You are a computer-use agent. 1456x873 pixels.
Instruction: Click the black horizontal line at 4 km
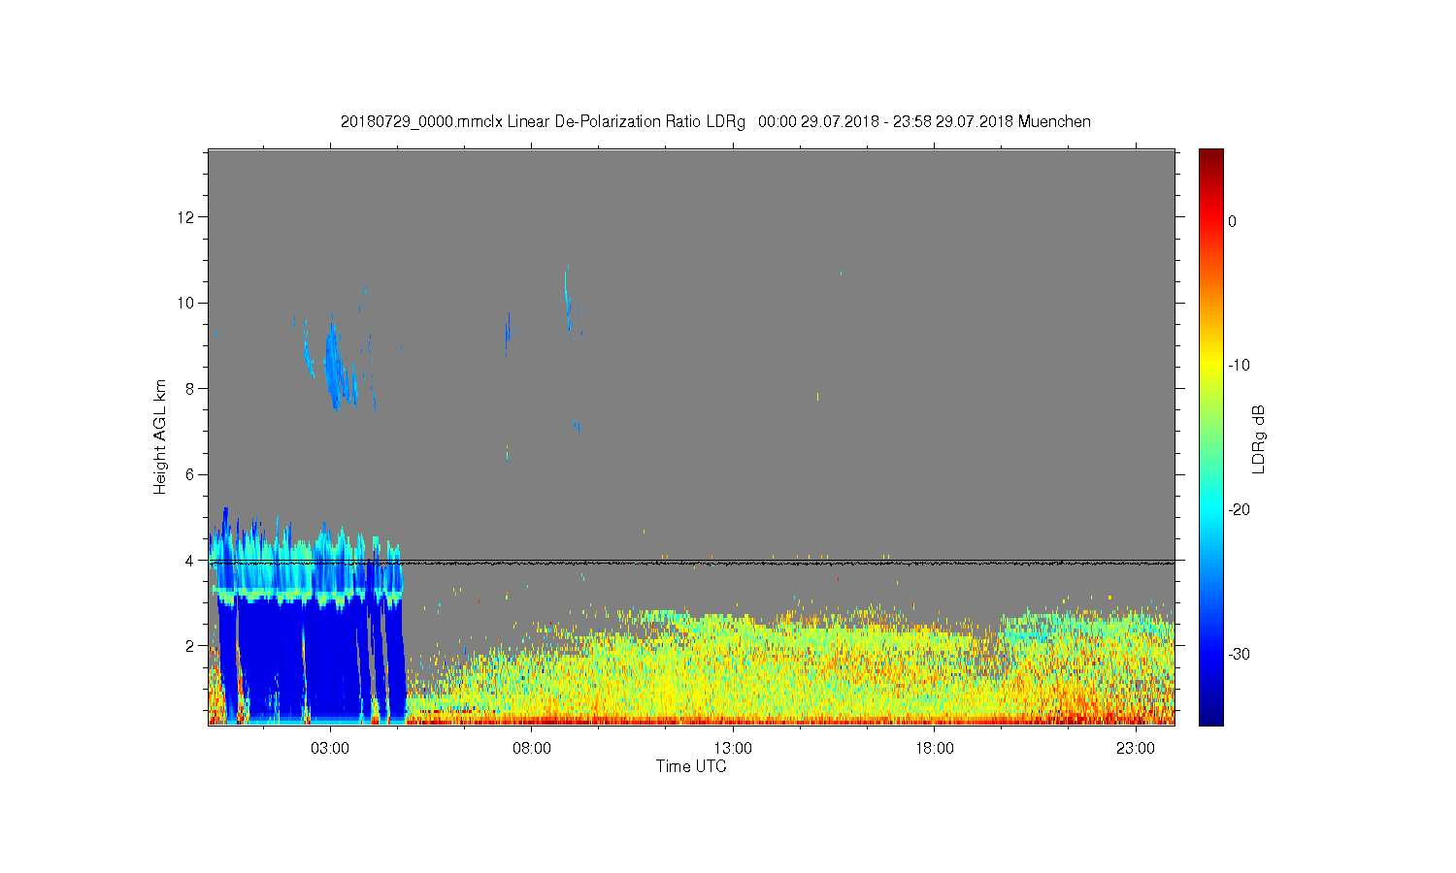[x=691, y=562]
